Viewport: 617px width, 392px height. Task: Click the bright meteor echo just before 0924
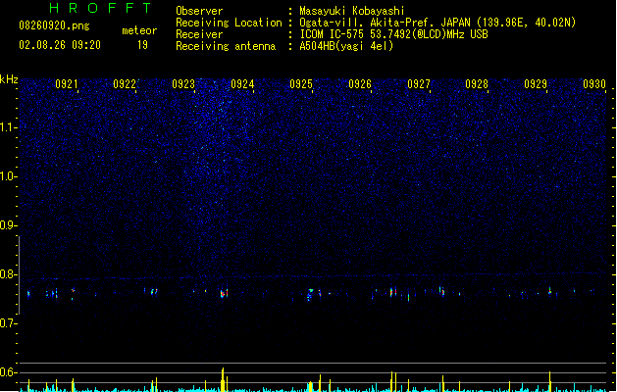coord(224,293)
